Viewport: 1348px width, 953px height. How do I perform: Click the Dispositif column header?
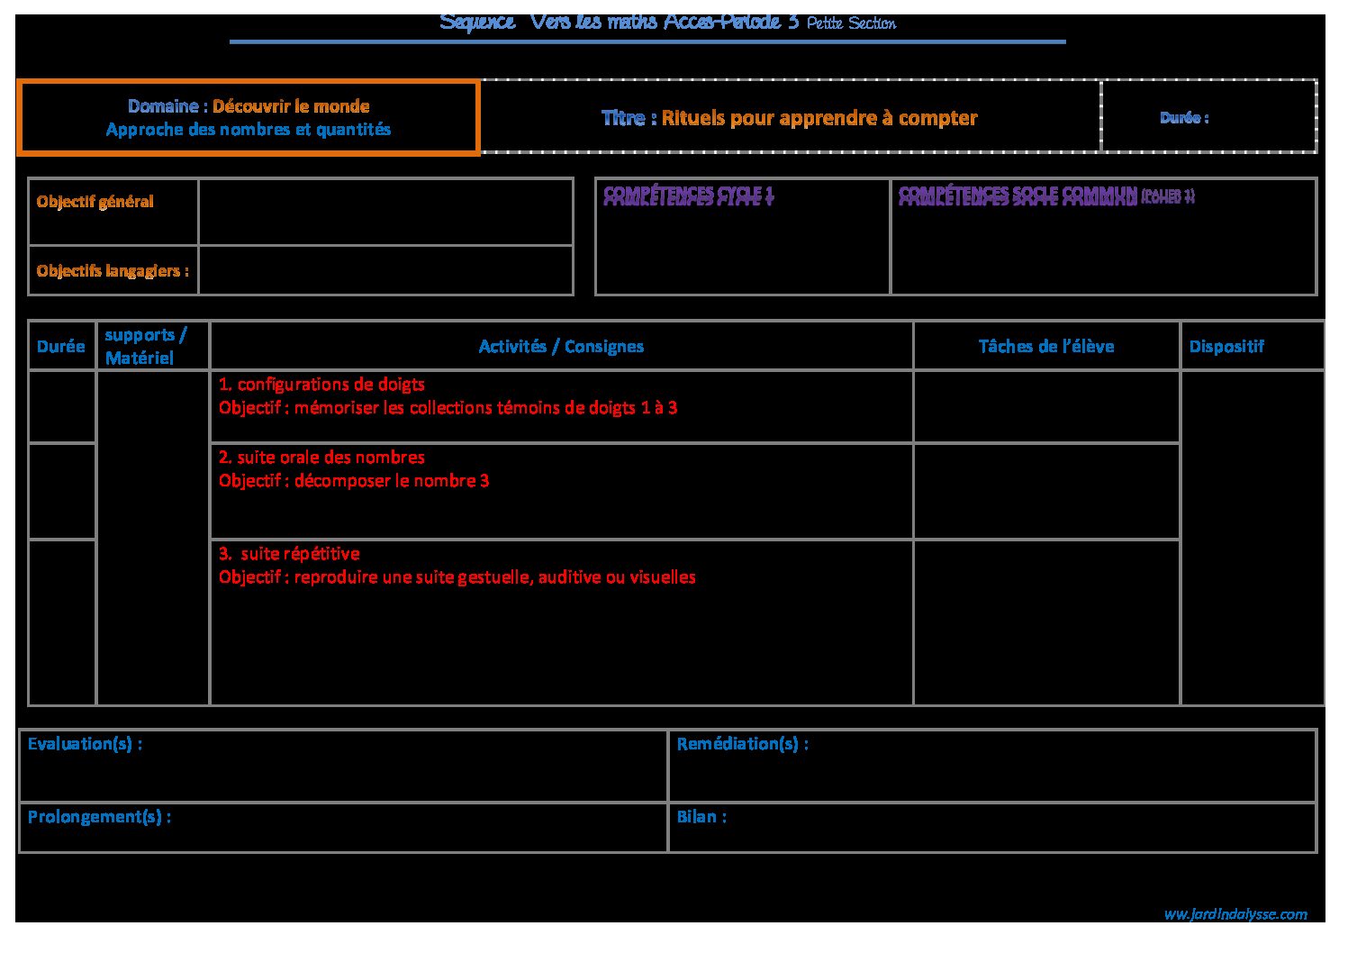pyautogui.click(x=1226, y=347)
